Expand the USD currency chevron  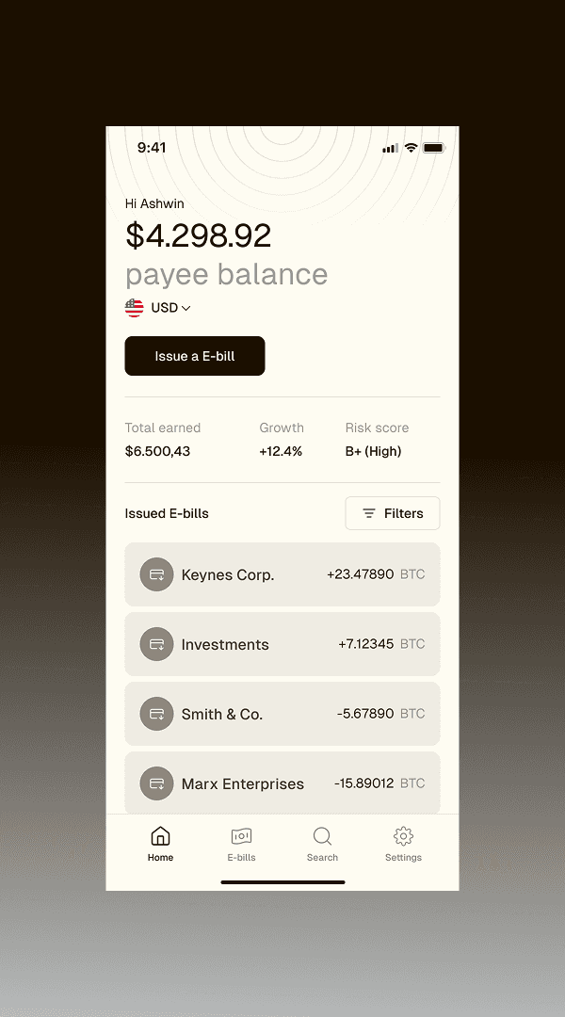pos(186,308)
